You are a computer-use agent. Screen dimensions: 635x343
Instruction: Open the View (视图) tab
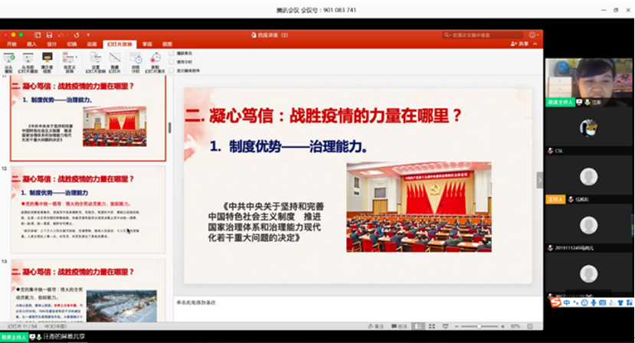[x=167, y=44]
